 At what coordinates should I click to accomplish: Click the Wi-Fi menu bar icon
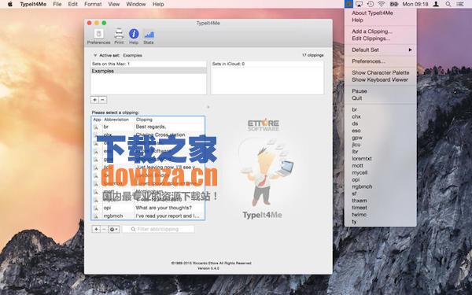coord(382,4)
